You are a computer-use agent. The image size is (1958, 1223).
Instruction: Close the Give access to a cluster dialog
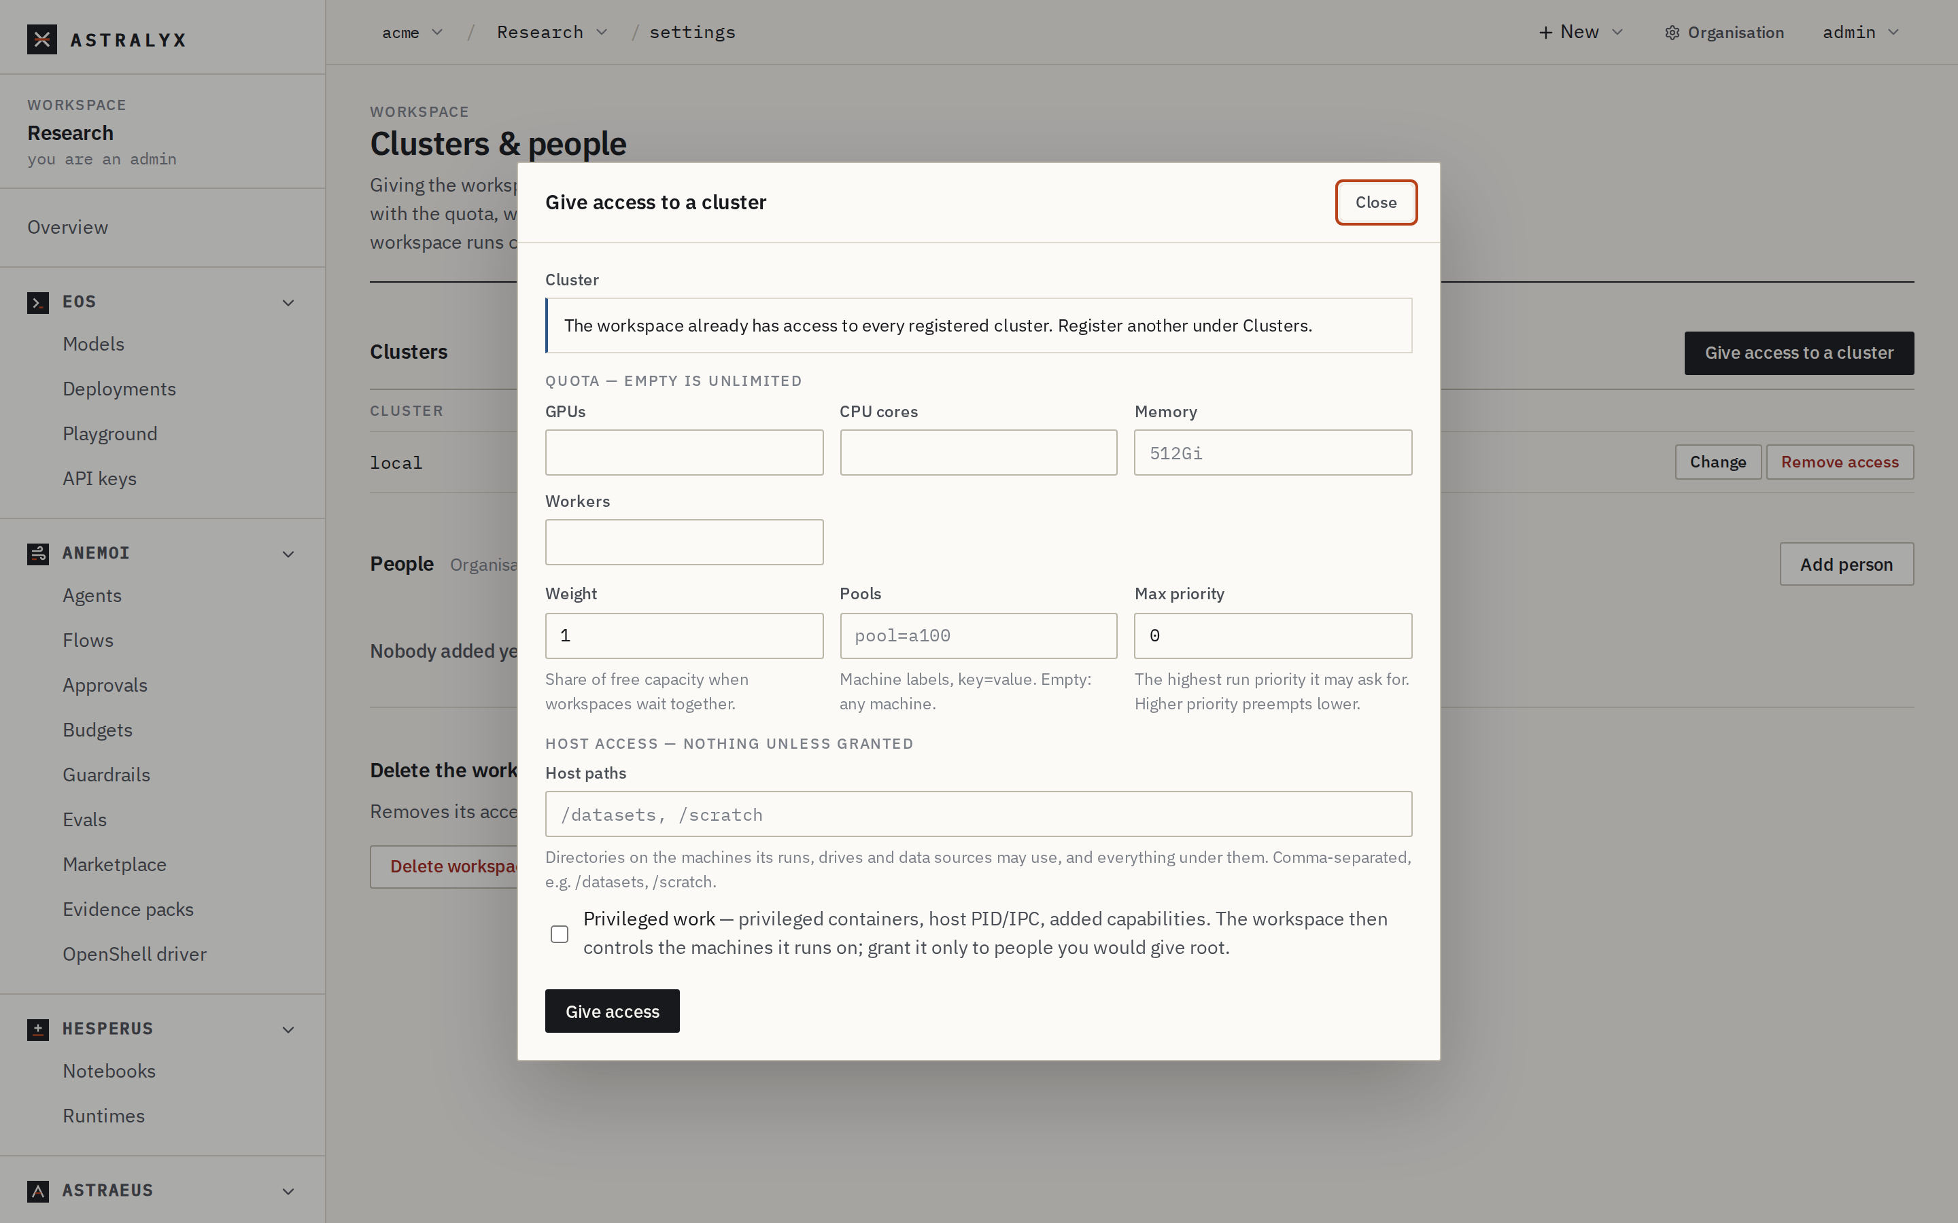tap(1376, 202)
